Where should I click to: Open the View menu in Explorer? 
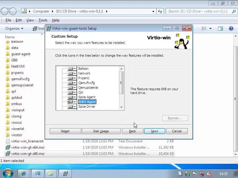tap(30, 20)
